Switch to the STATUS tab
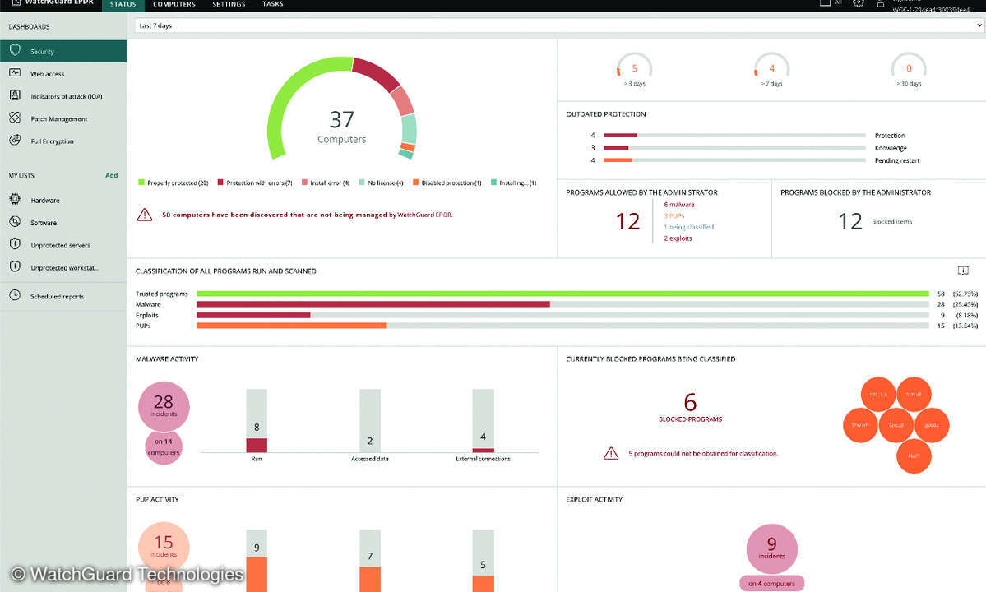 coord(123,4)
